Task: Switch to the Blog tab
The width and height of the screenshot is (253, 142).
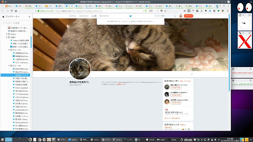Action: coord(9,6)
